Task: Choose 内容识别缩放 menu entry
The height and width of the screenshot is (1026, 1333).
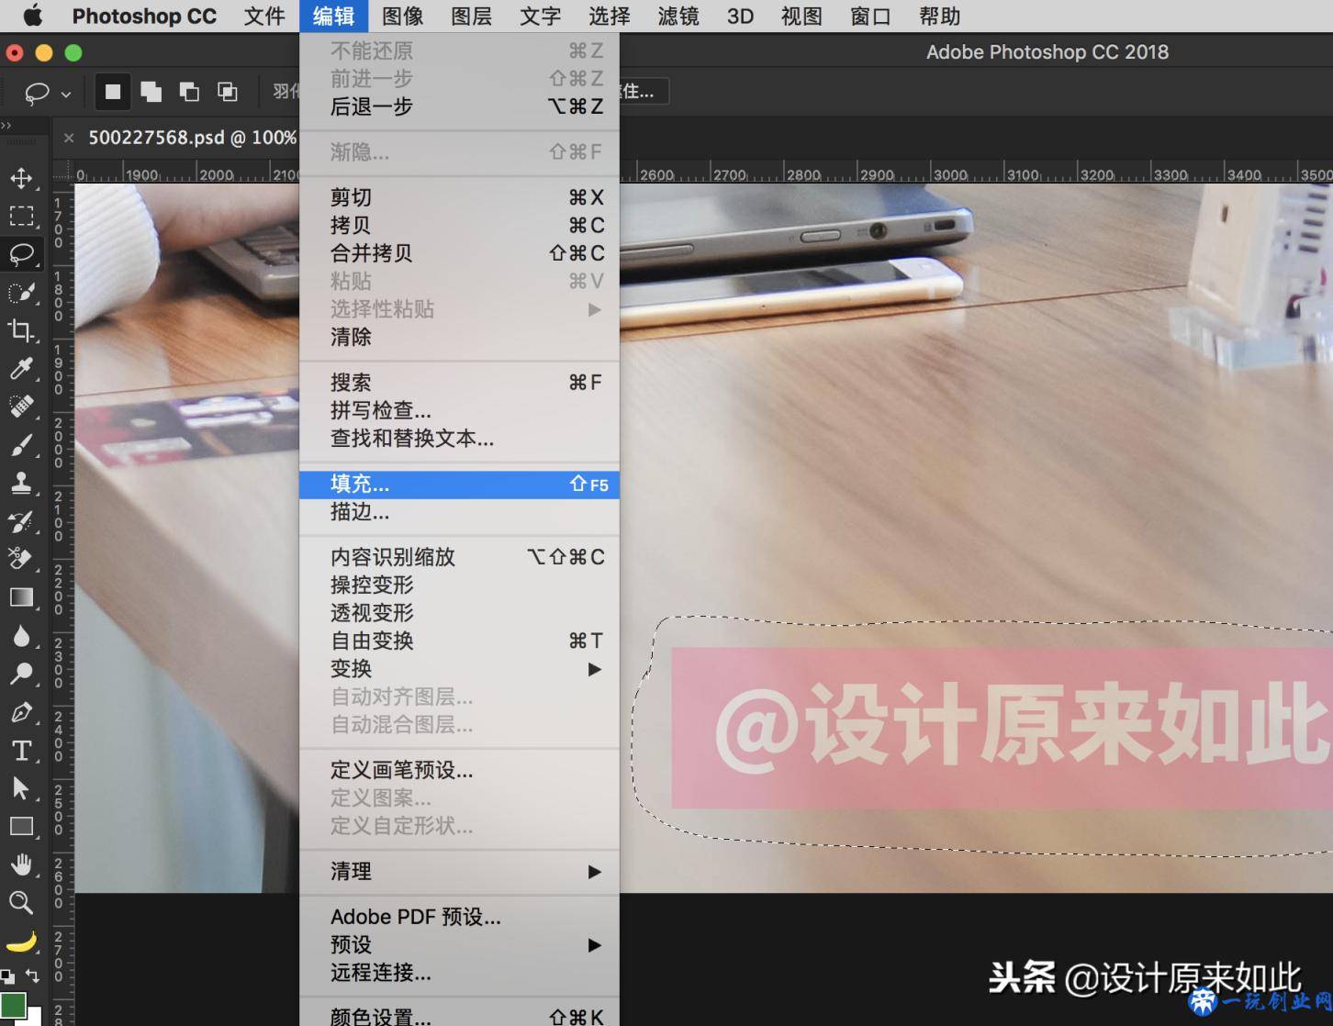Action: [x=459, y=557]
